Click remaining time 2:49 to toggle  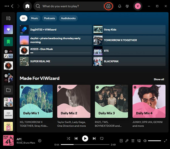(113, 145)
